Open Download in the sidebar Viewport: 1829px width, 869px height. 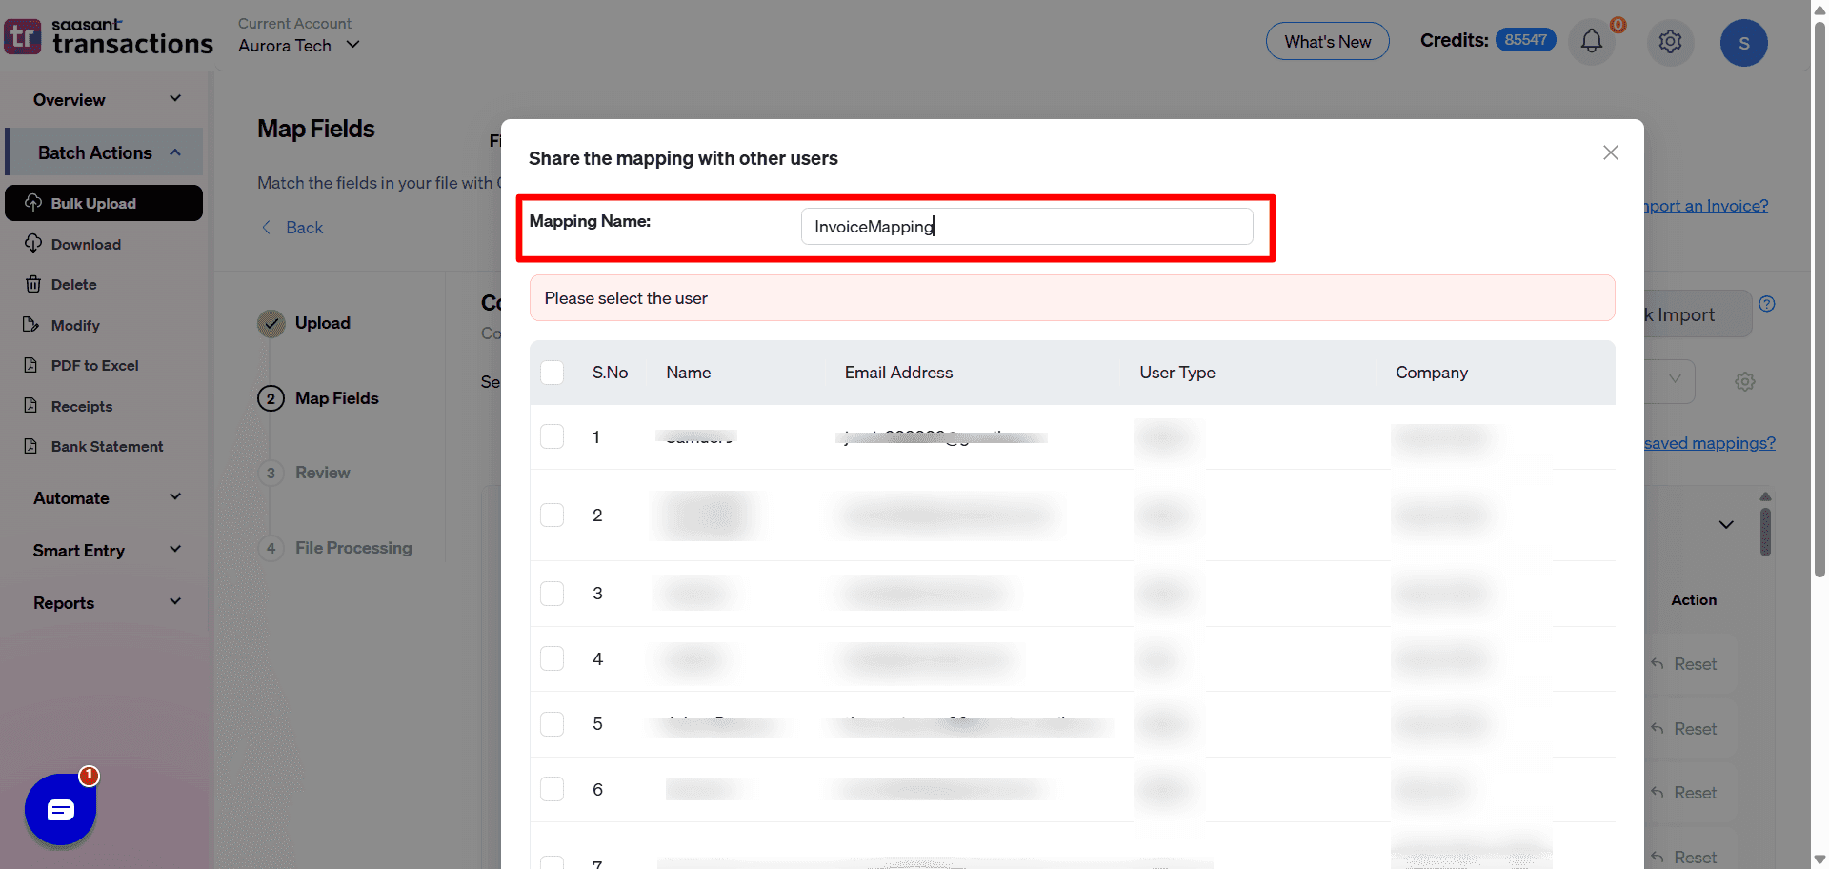tap(86, 244)
